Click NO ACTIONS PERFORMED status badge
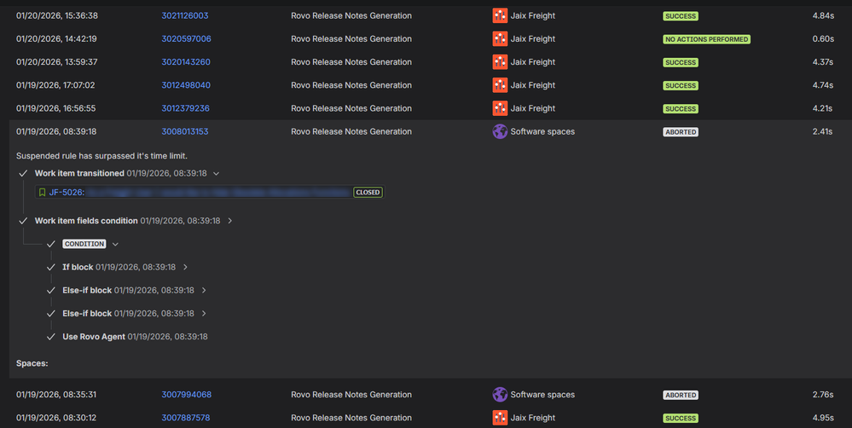The width and height of the screenshot is (852, 428). click(706, 39)
